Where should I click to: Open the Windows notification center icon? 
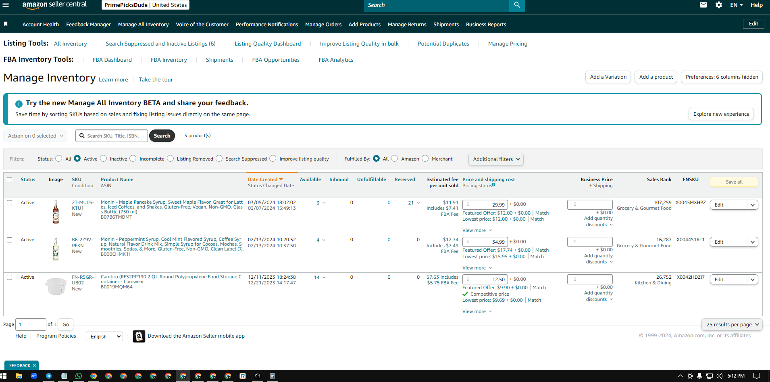757,376
